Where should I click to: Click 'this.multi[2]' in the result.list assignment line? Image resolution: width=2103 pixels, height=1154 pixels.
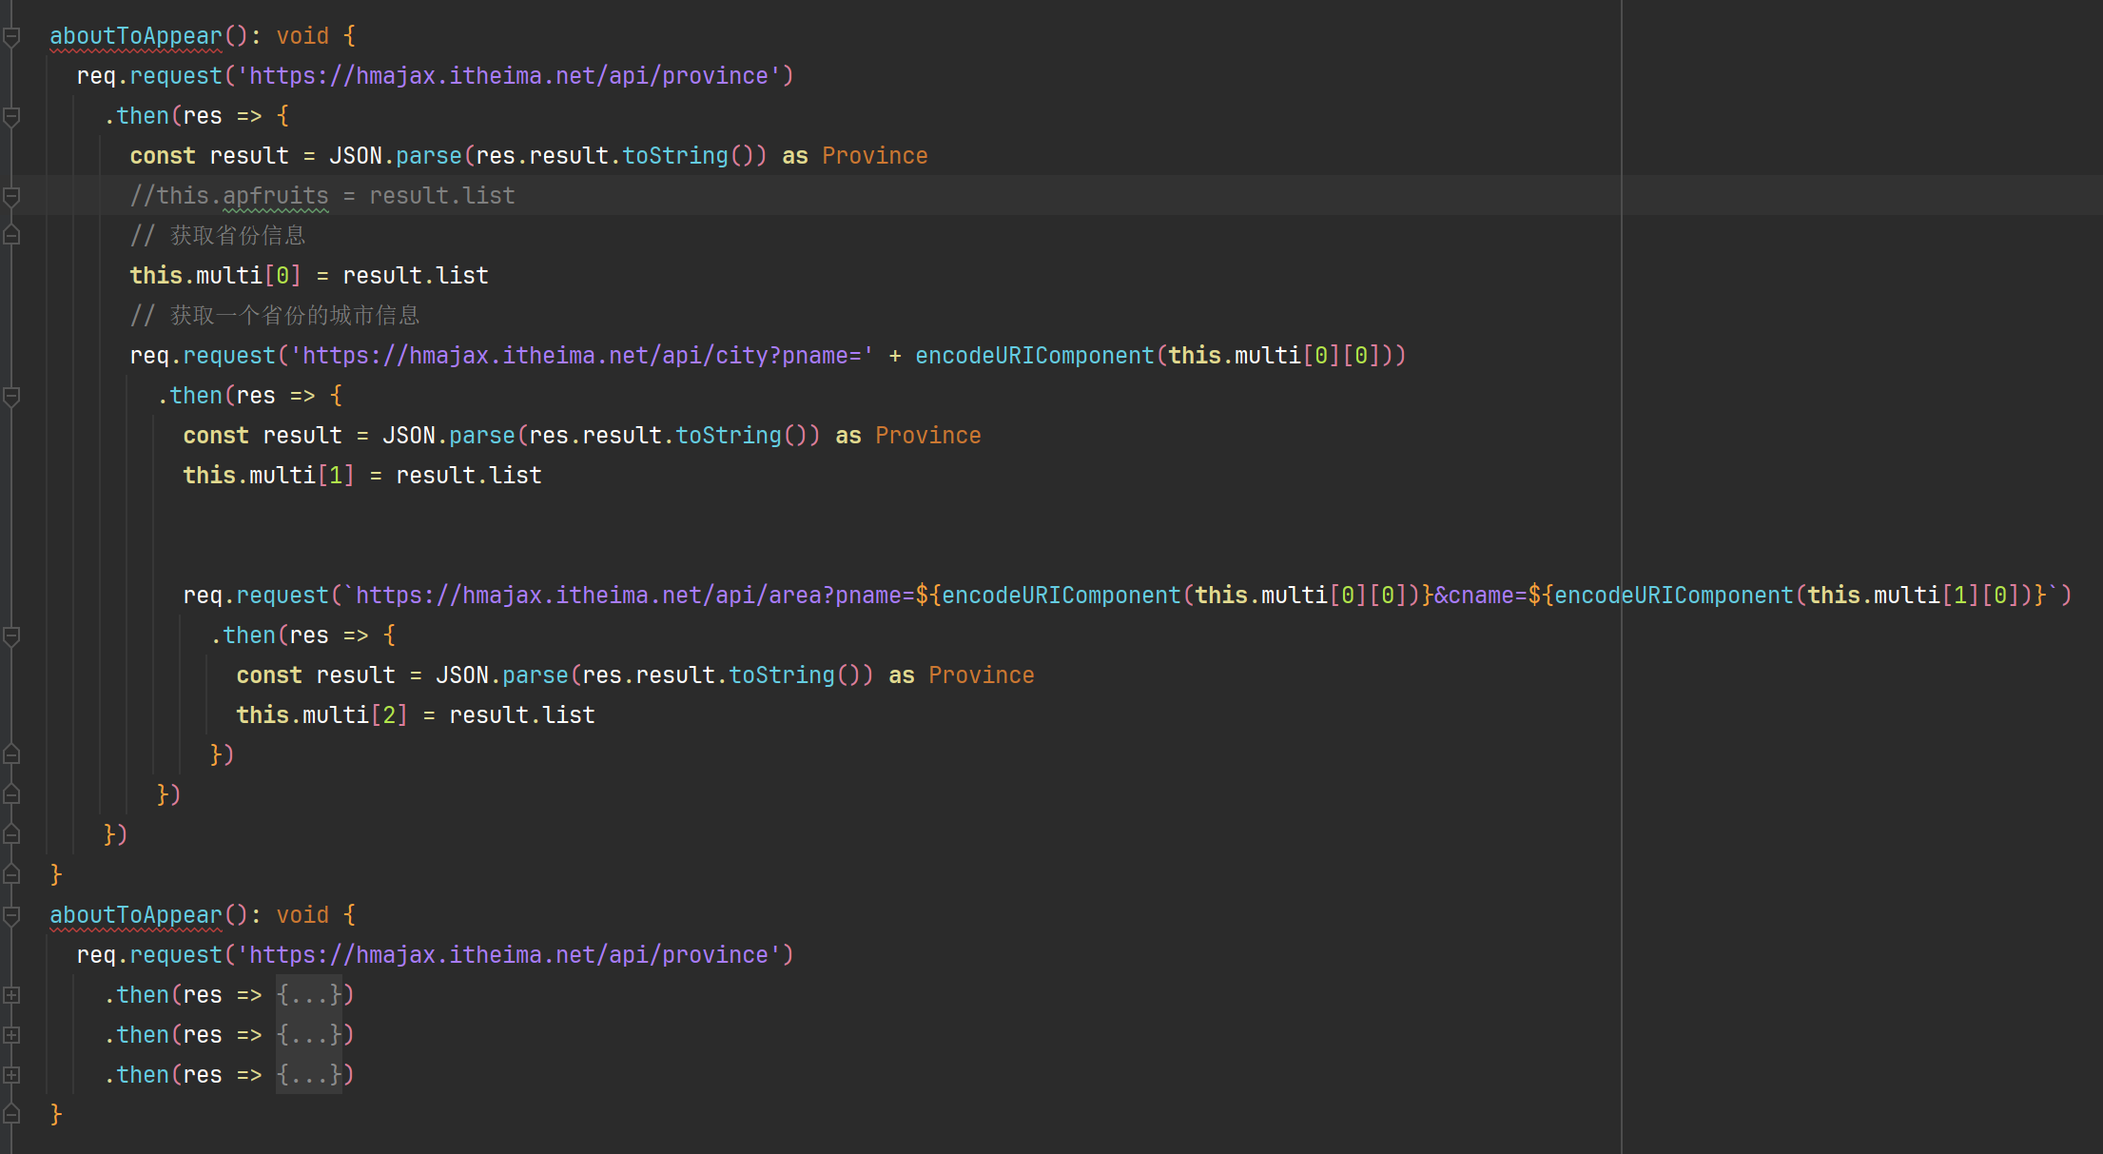pos(321,715)
